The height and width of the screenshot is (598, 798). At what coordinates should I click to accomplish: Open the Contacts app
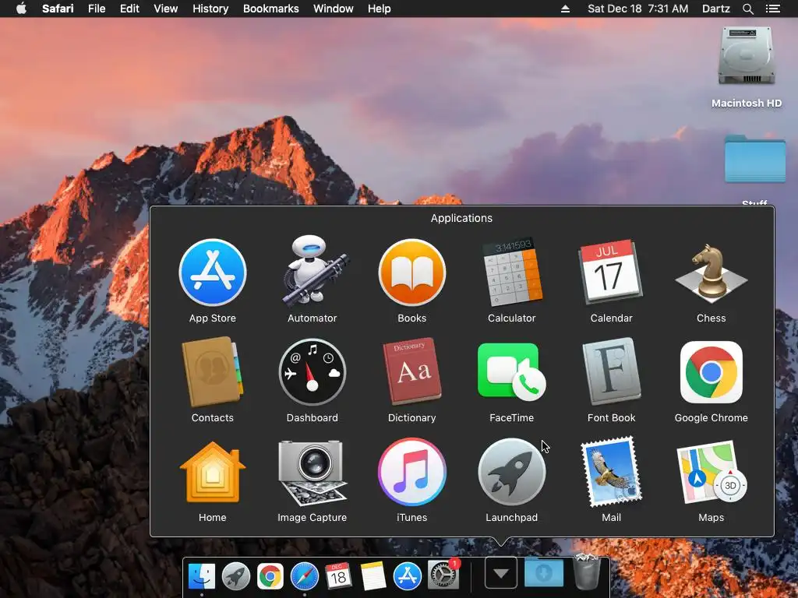tap(213, 371)
